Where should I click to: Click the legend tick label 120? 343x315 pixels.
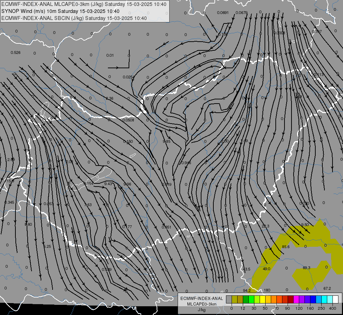(x=299, y=308)
